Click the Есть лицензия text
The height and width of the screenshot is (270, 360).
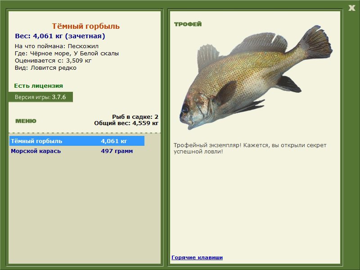tap(39, 85)
